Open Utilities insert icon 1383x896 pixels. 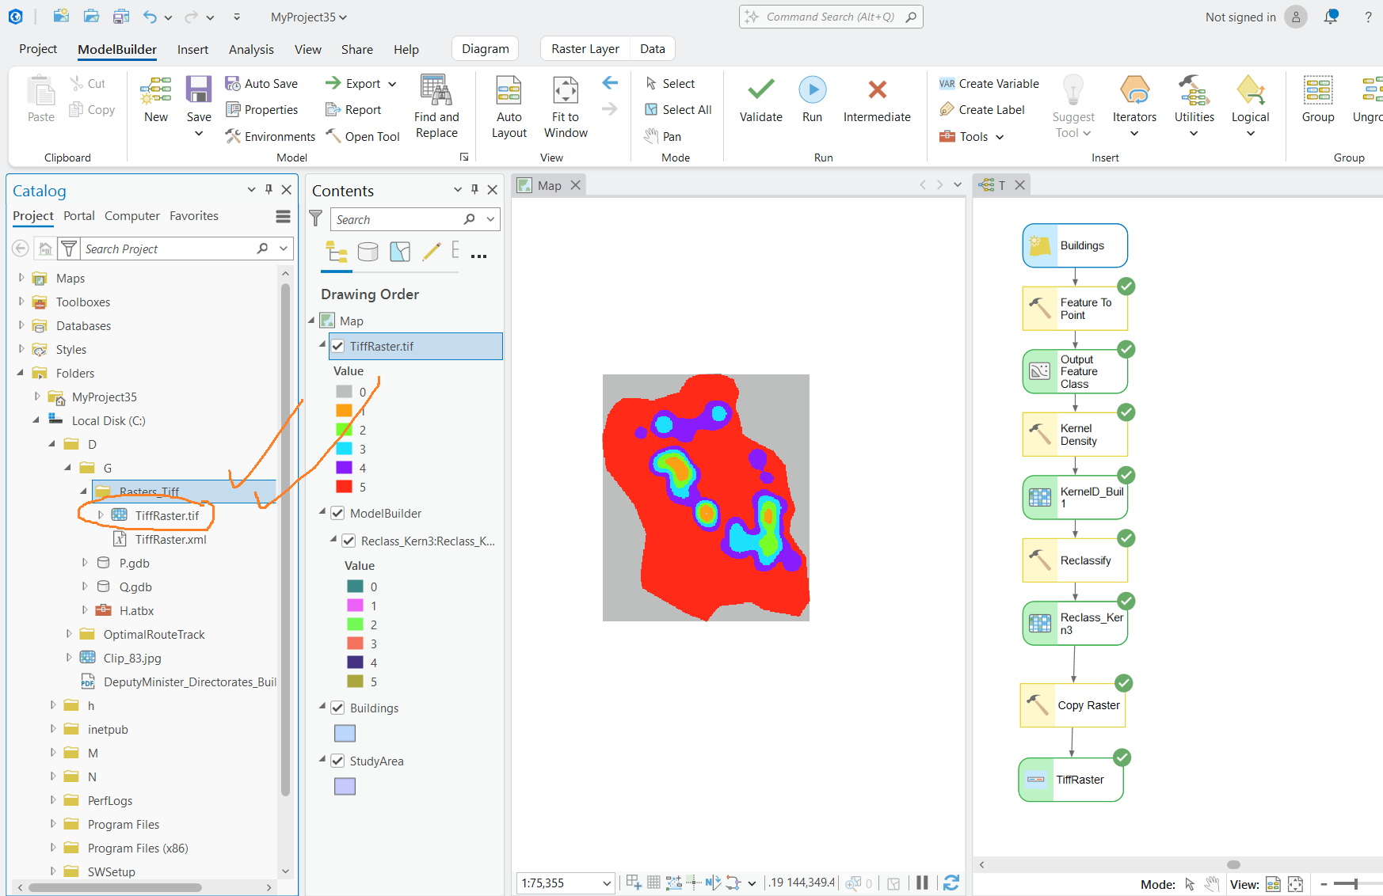[1194, 89]
